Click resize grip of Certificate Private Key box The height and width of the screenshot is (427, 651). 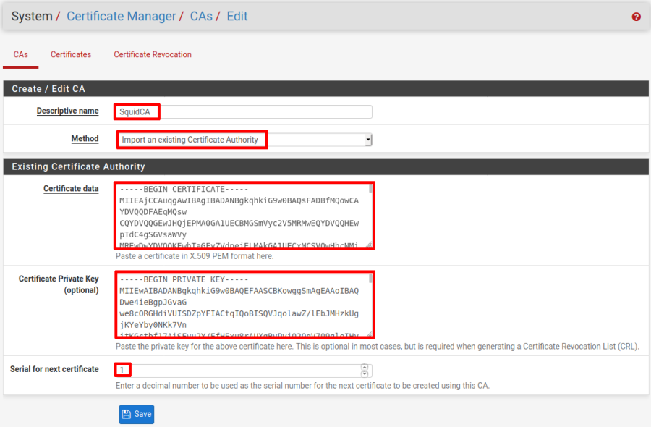click(370, 334)
